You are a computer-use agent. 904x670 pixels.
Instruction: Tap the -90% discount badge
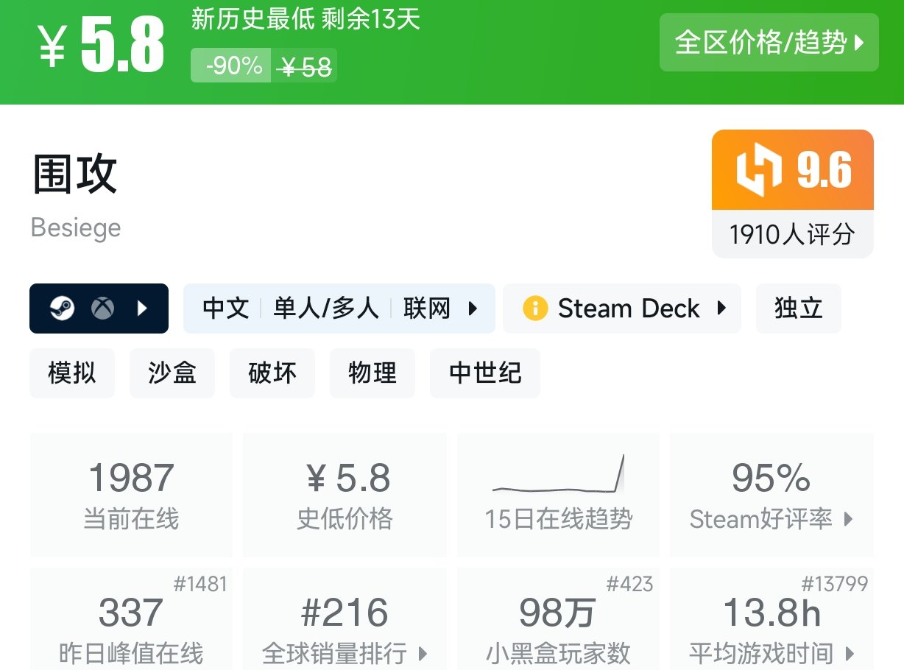point(231,66)
